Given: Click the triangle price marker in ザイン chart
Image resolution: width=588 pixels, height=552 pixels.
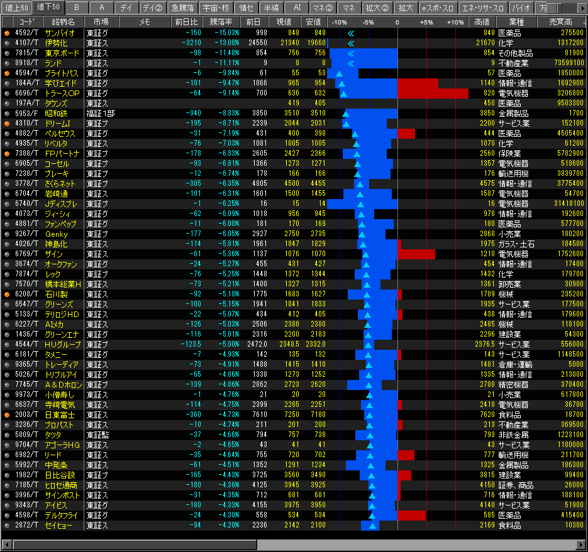Looking at the screenshot, I should 365,255.
